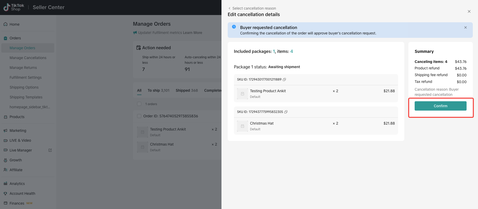Image resolution: width=478 pixels, height=209 pixels.
Task: Check the box for Order ID 576474052973855836
Action: (x=139, y=116)
